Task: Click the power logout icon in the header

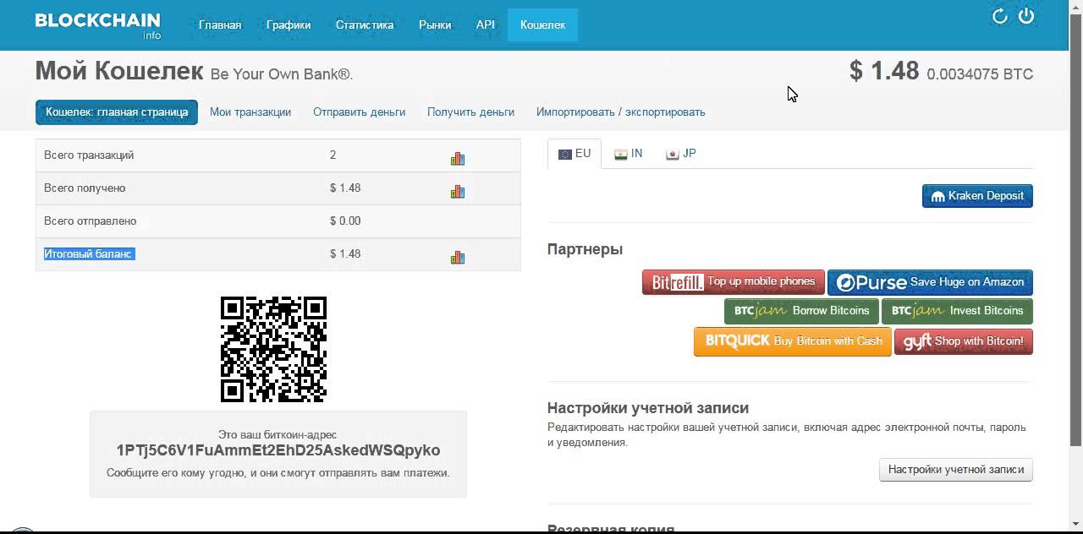Action: point(1026,16)
